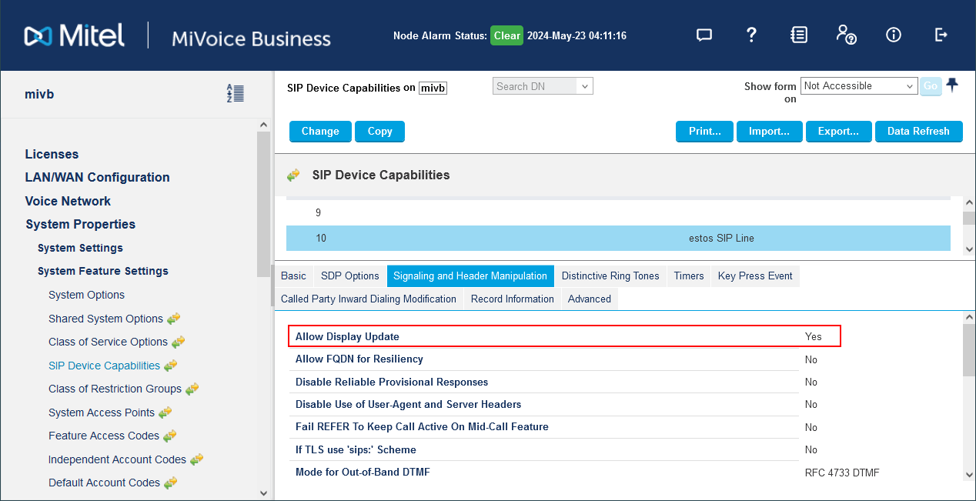Expand the Show form on dropdown
Viewport: 976px width, 501px height.
(859, 86)
